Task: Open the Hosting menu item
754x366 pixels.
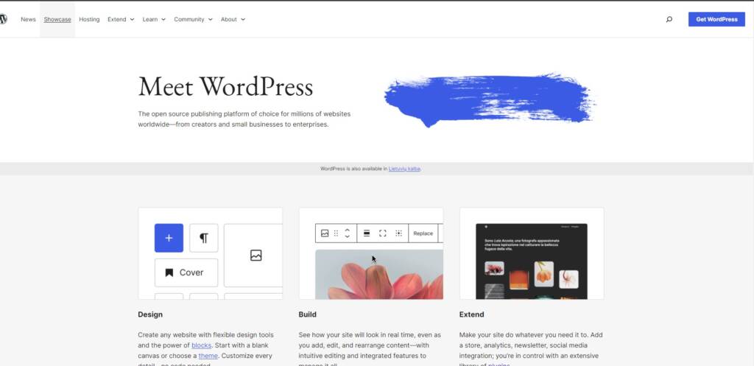Action: point(89,19)
